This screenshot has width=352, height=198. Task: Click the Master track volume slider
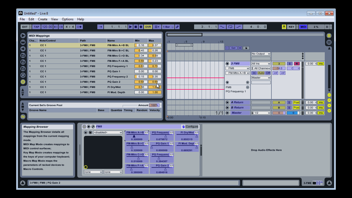279,113
